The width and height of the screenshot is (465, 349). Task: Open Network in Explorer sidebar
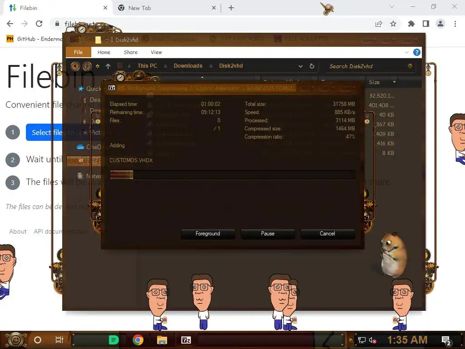(89, 176)
